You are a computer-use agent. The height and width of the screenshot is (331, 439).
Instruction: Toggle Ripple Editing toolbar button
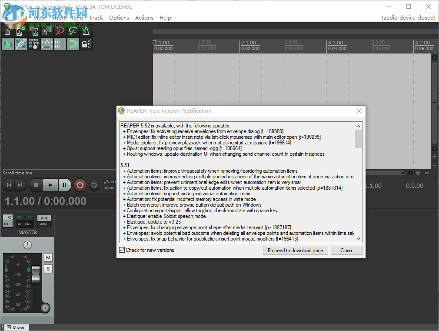coord(33,44)
